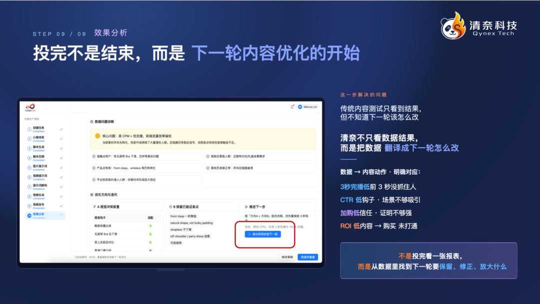Click step number 1 circle 创建任务
Screen dimensions: 540x304
29,129
